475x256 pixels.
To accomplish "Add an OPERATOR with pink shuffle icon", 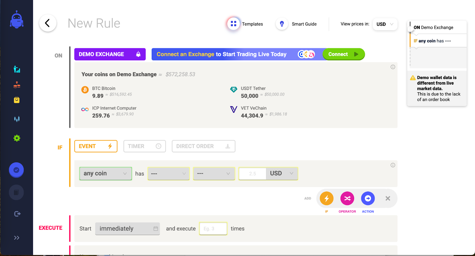I will point(347,198).
